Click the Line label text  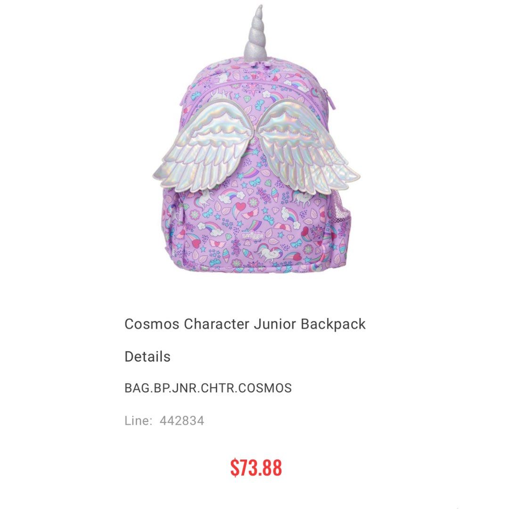pyautogui.click(x=138, y=421)
